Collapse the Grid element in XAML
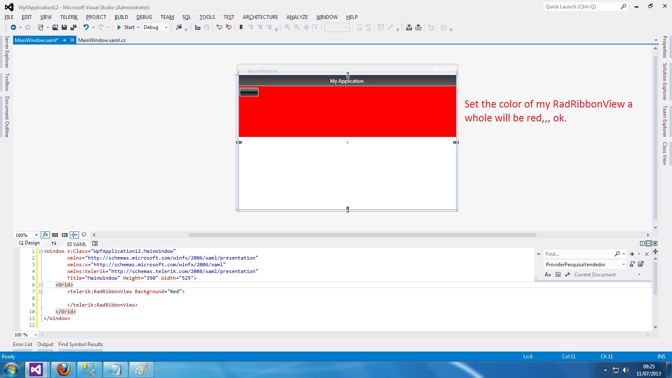The width and height of the screenshot is (672, 378). pos(41,285)
